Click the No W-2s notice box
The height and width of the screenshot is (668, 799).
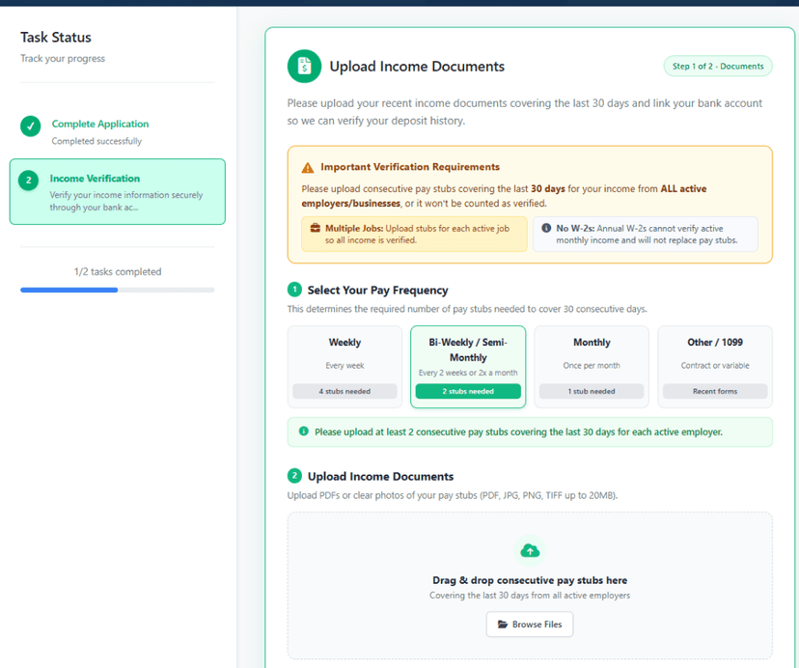tap(646, 234)
